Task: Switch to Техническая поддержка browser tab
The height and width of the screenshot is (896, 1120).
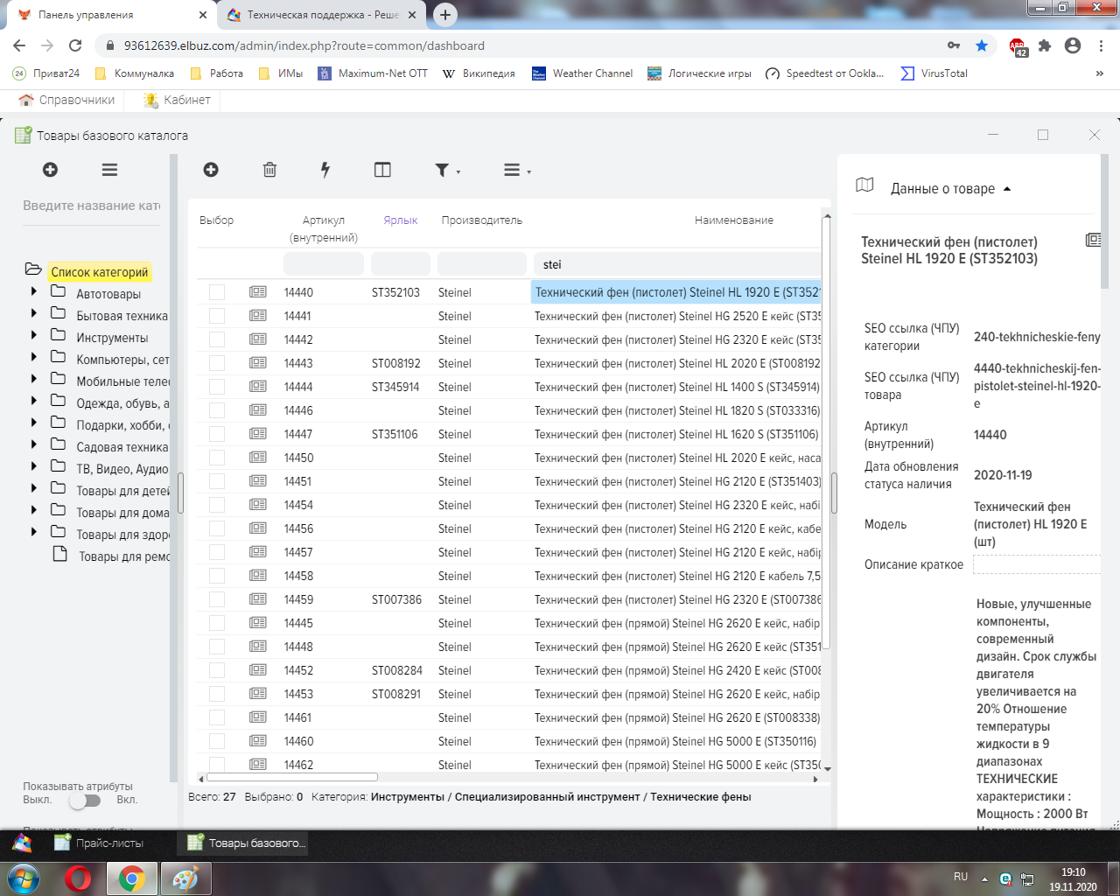Action: point(323,15)
